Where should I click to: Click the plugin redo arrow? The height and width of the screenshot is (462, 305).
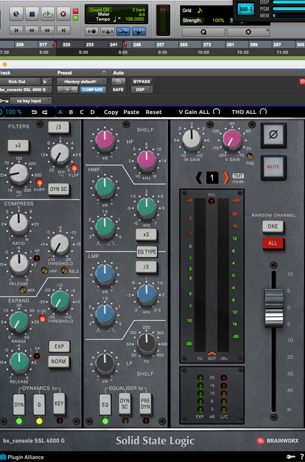[x=44, y=112]
